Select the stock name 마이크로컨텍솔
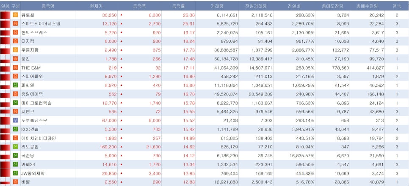409x186 pixels. click(36, 103)
